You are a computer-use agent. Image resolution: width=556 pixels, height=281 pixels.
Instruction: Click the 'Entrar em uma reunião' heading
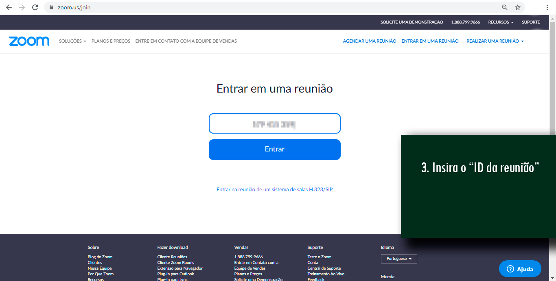[275, 89]
